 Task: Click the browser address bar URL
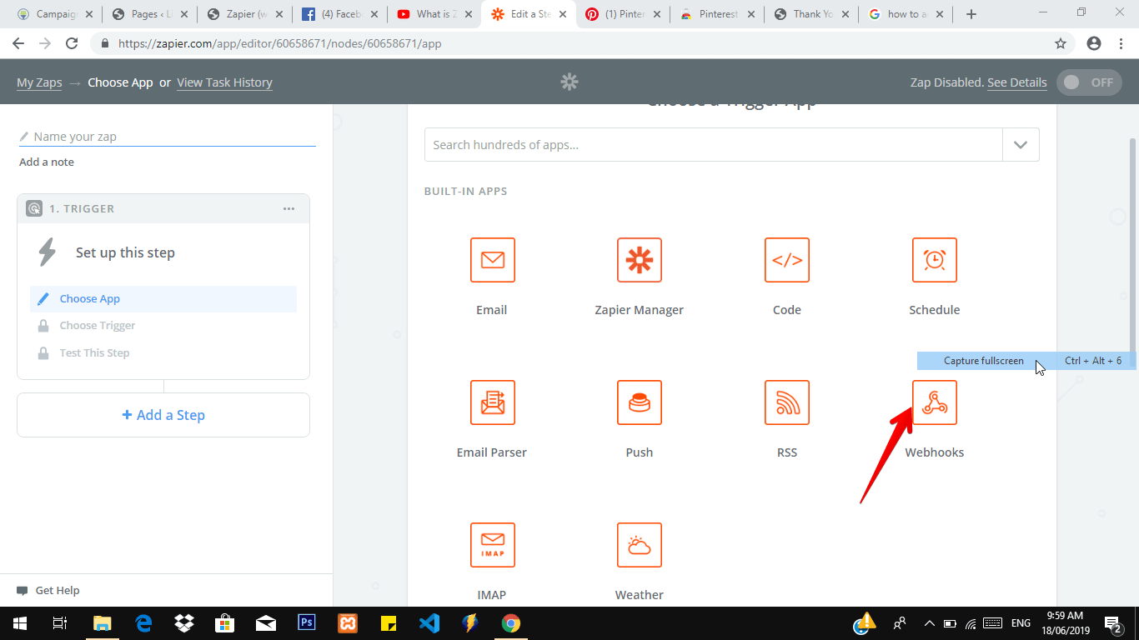click(x=279, y=43)
